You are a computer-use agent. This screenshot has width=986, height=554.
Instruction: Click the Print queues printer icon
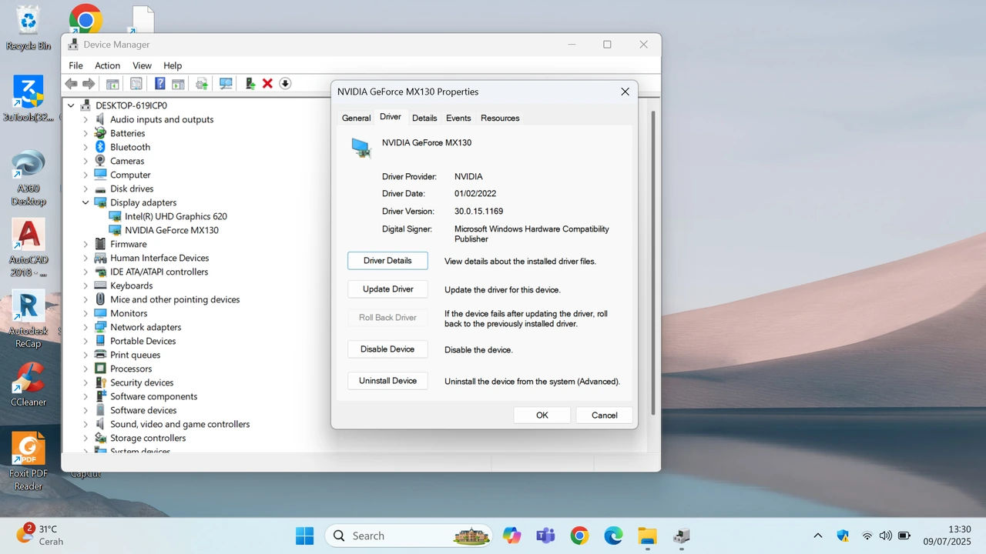pyautogui.click(x=100, y=355)
